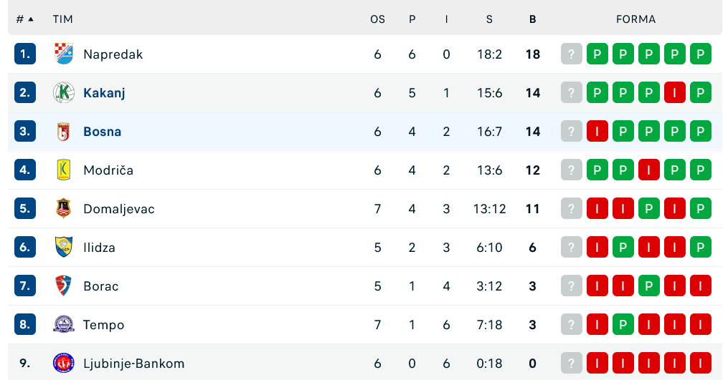This screenshot has height=380, width=728.
Task: Click the position 1 rank badge
Action: tap(25, 54)
